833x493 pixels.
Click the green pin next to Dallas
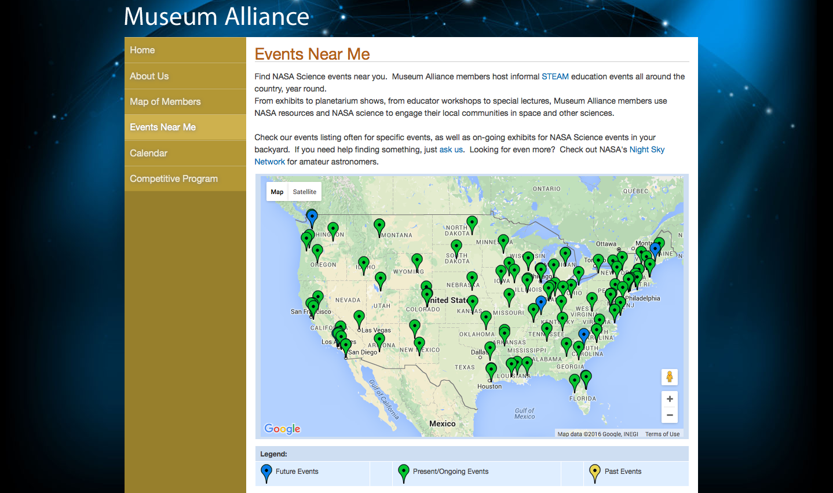[x=490, y=350]
